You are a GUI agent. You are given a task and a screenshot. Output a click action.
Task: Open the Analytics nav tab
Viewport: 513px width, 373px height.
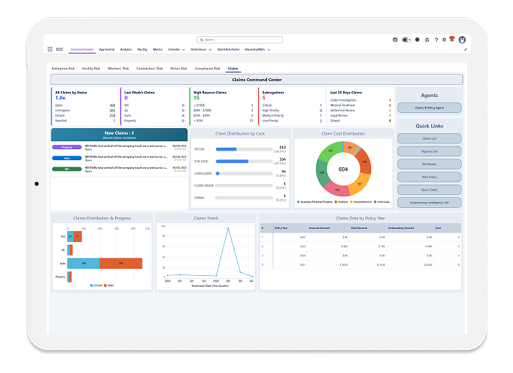pyautogui.click(x=126, y=49)
